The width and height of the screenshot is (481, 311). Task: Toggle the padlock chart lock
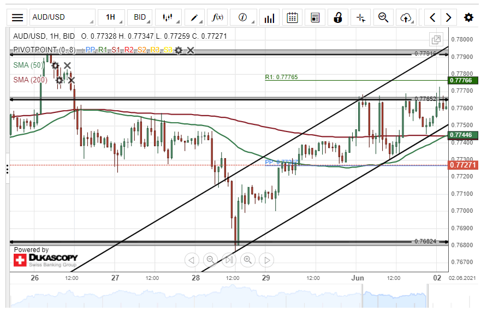[338, 17]
